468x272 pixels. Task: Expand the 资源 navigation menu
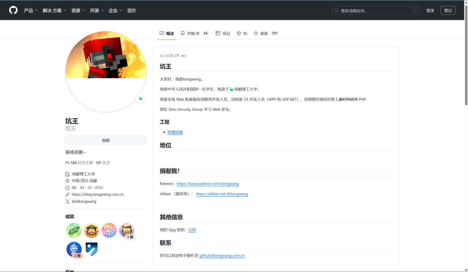[x=78, y=11]
